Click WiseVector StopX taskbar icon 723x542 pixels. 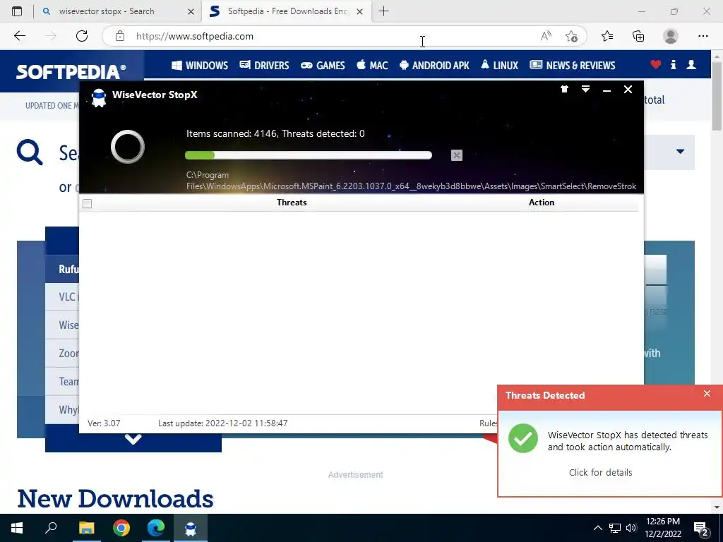click(191, 528)
